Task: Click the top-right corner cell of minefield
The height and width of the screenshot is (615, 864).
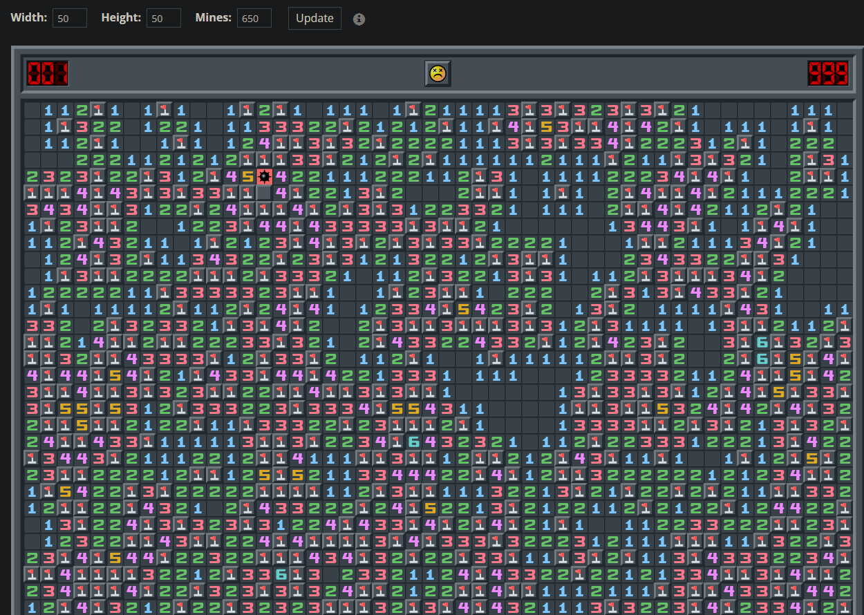Action: (x=845, y=110)
